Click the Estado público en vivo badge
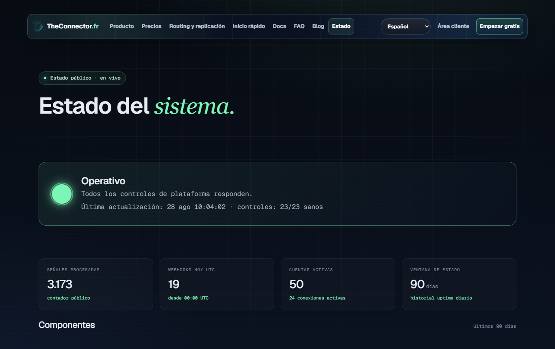Image resolution: width=555 pixels, height=349 pixels. (82, 78)
